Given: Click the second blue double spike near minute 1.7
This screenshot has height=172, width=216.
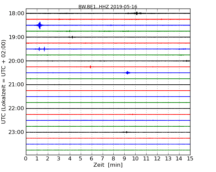Looking at the screenshot, I should coord(44,49).
